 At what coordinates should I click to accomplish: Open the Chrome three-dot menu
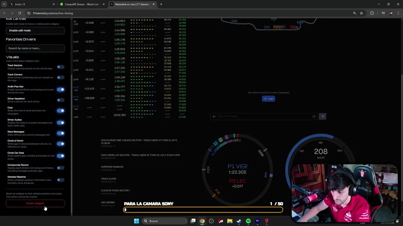tap(399, 13)
